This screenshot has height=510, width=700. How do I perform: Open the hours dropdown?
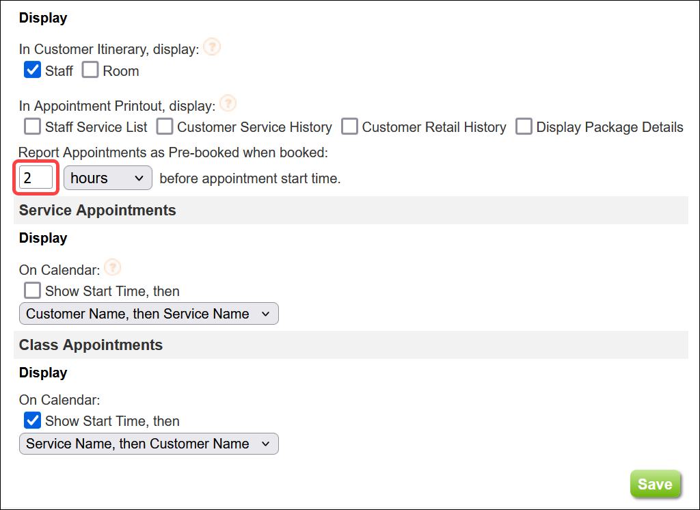click(107, 178)
